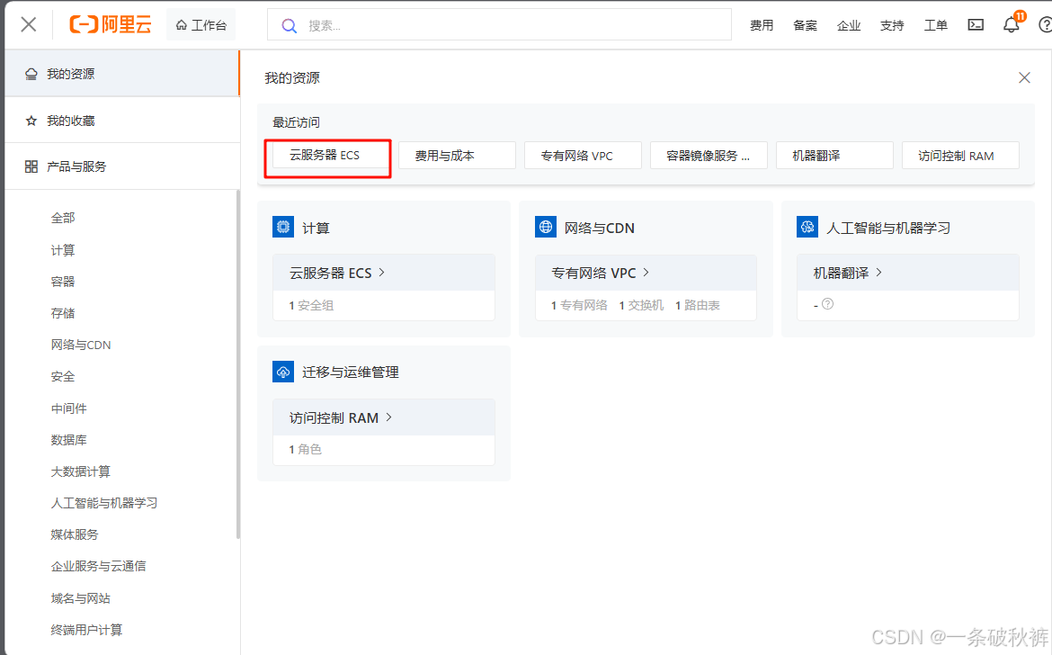Choose the 终端用户计算 category
This screenshot has width=1052, height=655.
(x=86, y=630)
